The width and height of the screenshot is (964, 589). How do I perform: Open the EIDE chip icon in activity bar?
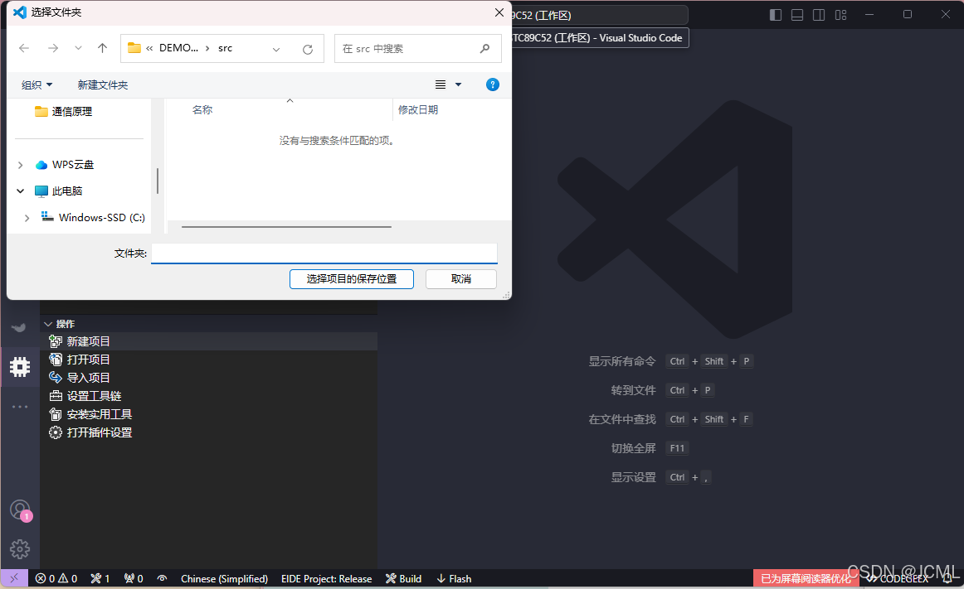coord(20,367)
